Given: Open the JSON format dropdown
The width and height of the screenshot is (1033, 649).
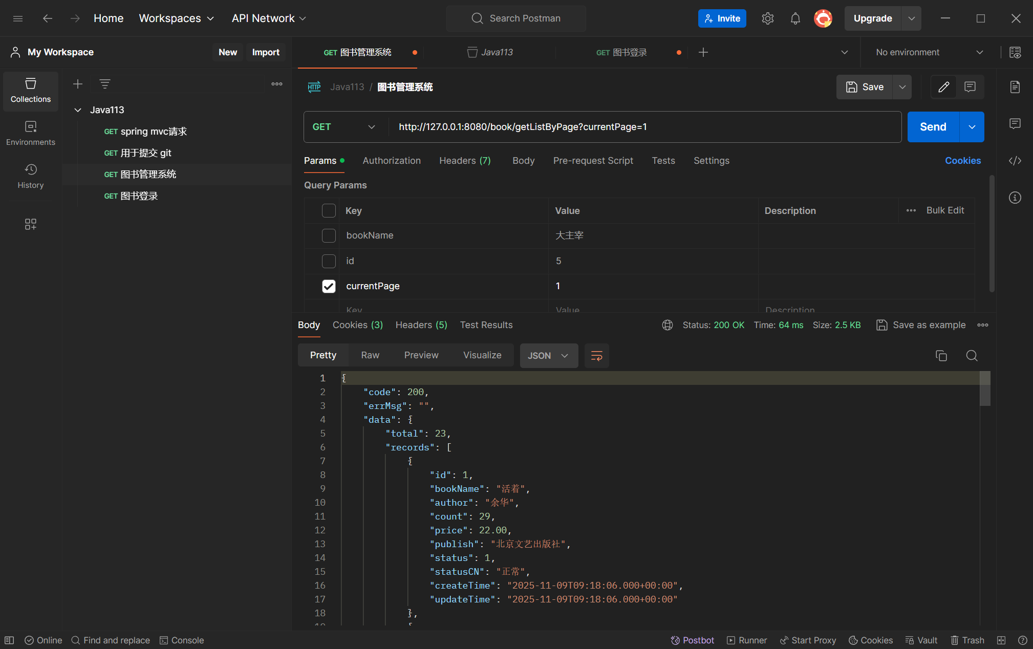Looking at the screenshot, I should click(549, 356).
